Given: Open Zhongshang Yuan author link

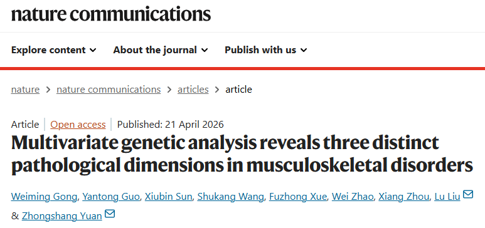Looking at the screenshot, I should 62,215.
